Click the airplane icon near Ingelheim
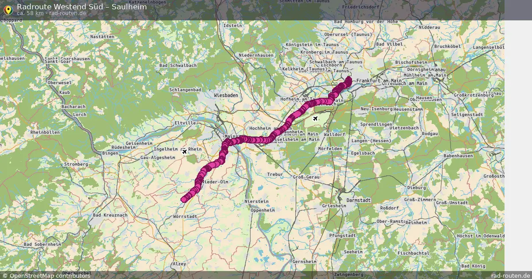The image size is (532, 279). click(x=184, y=152)
